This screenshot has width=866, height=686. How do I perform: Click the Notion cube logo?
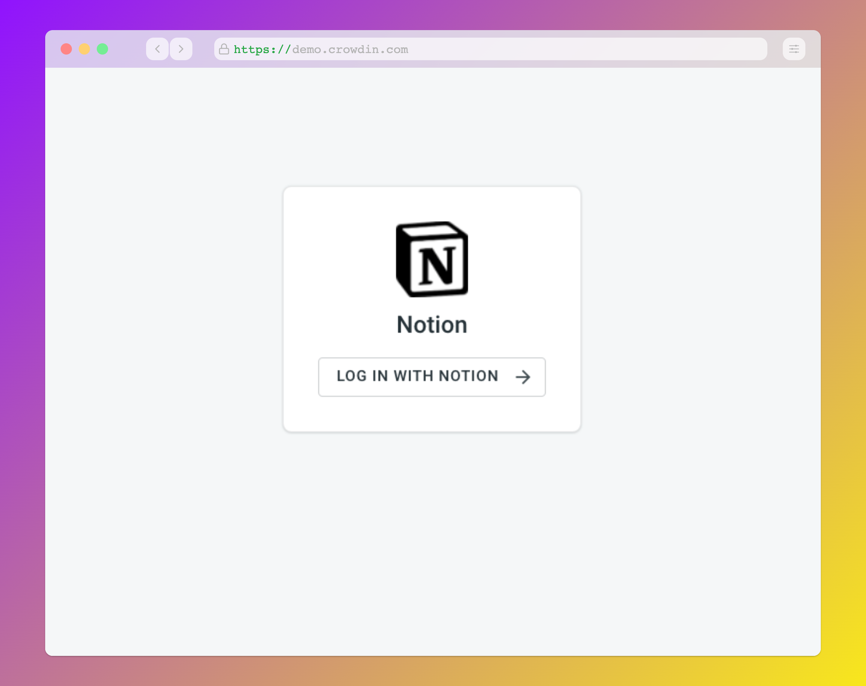(432, 259)
